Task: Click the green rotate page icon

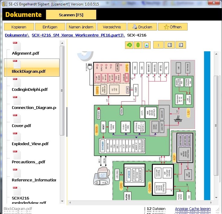Action: pos(129,45)
